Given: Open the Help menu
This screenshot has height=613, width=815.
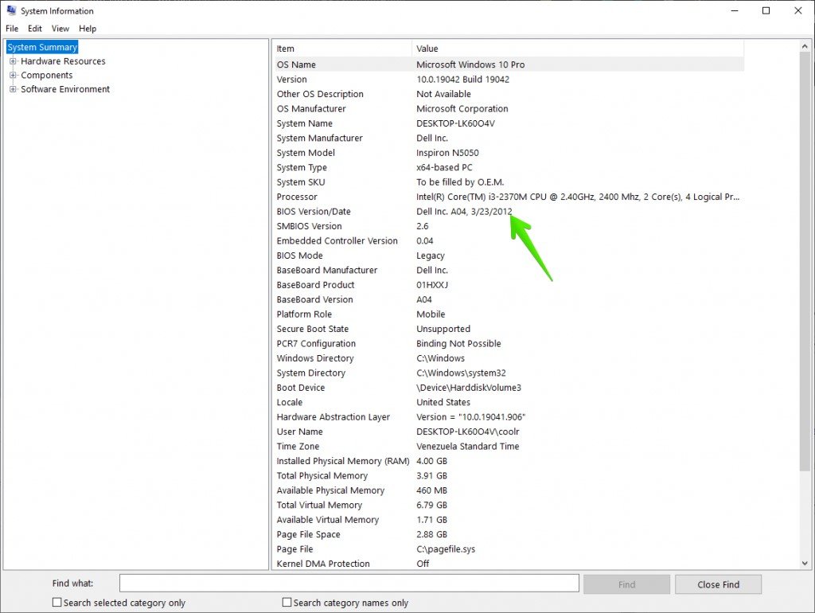Looking at the screenshot, I should [x=88, y=29].
